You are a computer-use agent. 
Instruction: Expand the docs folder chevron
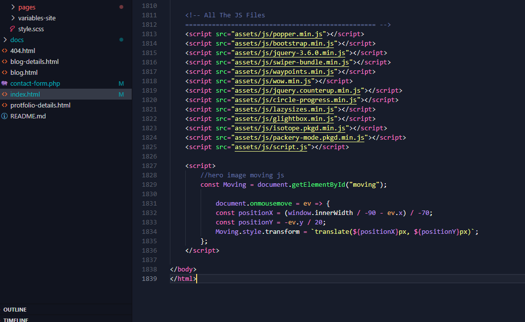pos(5,40)
